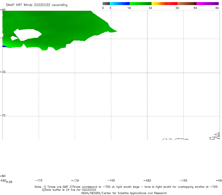222x195 pixels.
Task: Click the NOAA/NESDIS Center for Satellite Applications credit
Action: click(x=124, y=193)
